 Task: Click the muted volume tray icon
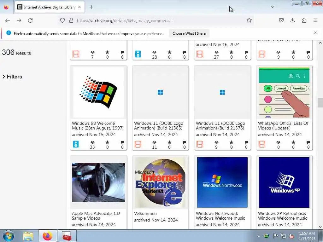(x=291, y=236)
